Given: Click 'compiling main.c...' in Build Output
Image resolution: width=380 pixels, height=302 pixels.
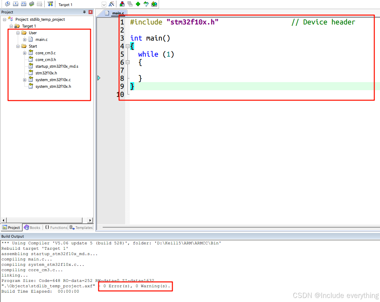Looking at the screenshot, I should pos(26,259).
